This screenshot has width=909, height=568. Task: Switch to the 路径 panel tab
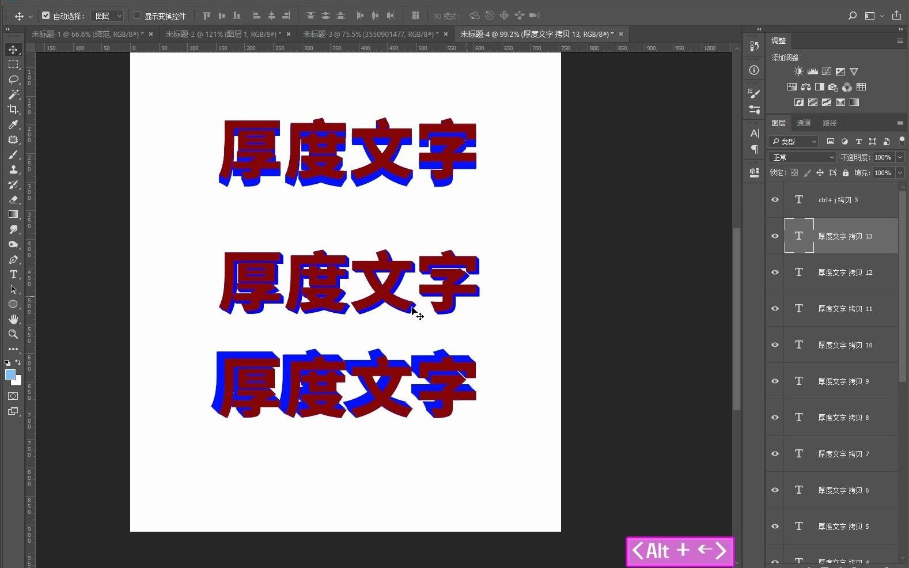(x=830, y=123)
